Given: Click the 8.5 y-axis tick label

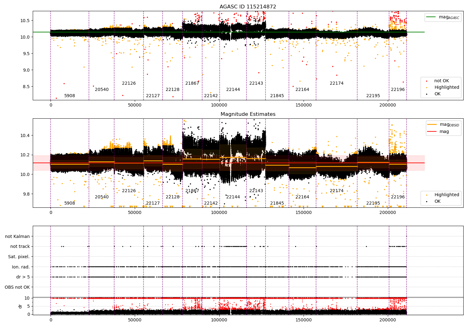Looking at the screenshot, I should pyautogui.click(x=27, y=87).
